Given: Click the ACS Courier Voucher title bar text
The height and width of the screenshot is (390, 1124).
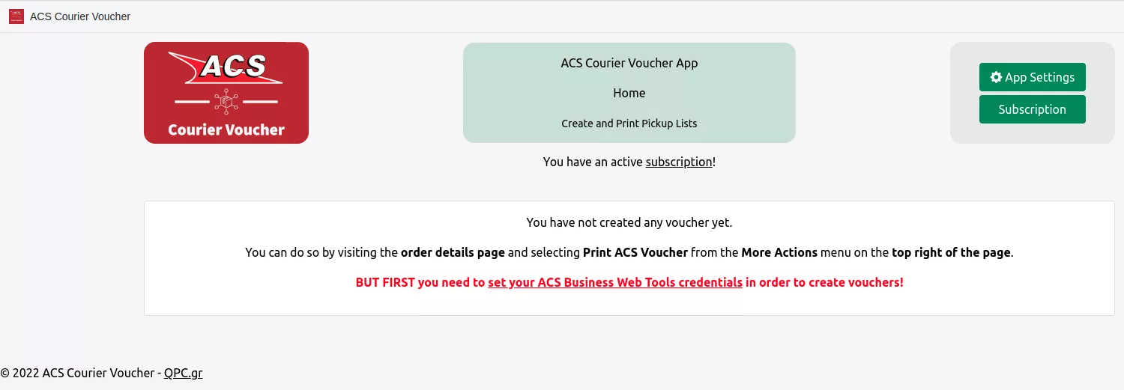Looking at the screenshot, I should [80, 16].
